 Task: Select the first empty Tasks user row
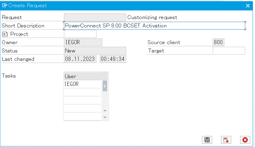tap(82, 92)
